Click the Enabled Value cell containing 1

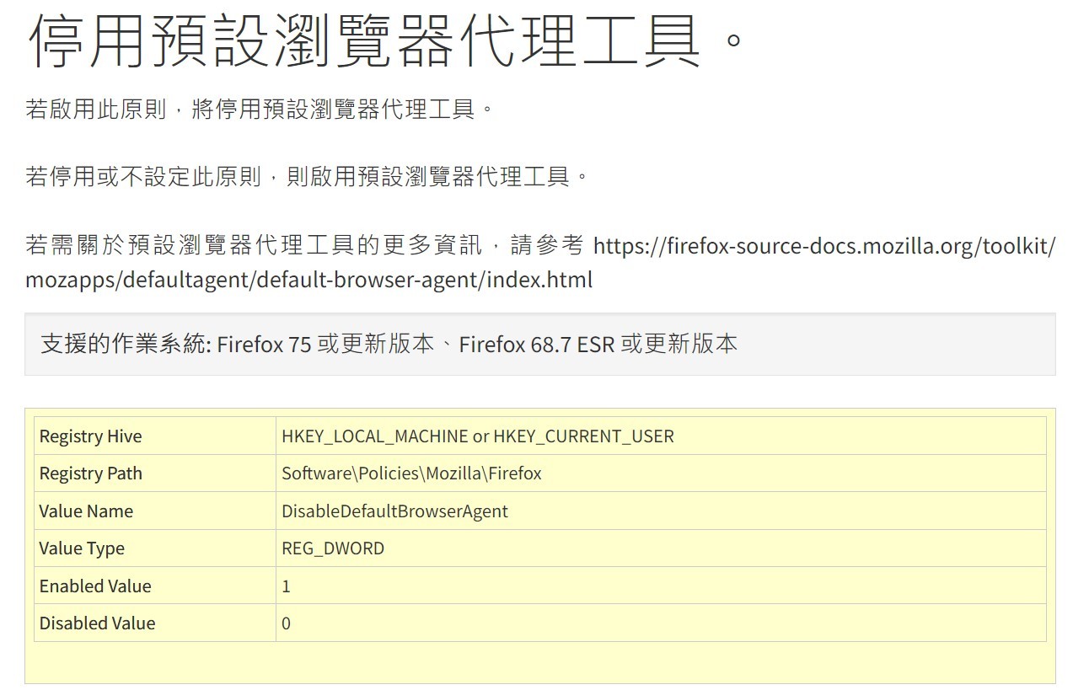[x=661, y=586]
